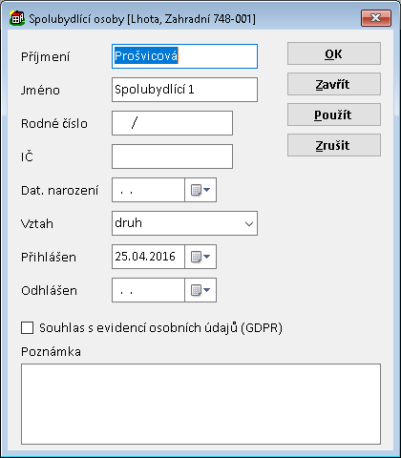
Task: Click inside the Poznámka text area
Action: pyautogui.click(x=200, y=404)
